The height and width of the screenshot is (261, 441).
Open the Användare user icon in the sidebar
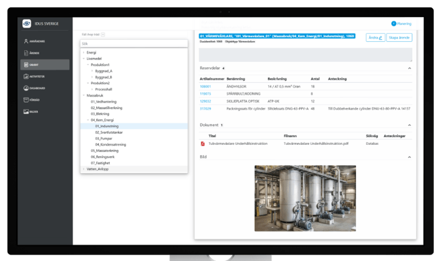point(26,41)
